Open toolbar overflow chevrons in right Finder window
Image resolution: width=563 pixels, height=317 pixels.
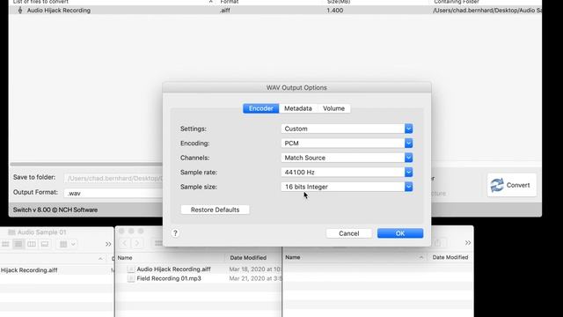tap(468, 243)
